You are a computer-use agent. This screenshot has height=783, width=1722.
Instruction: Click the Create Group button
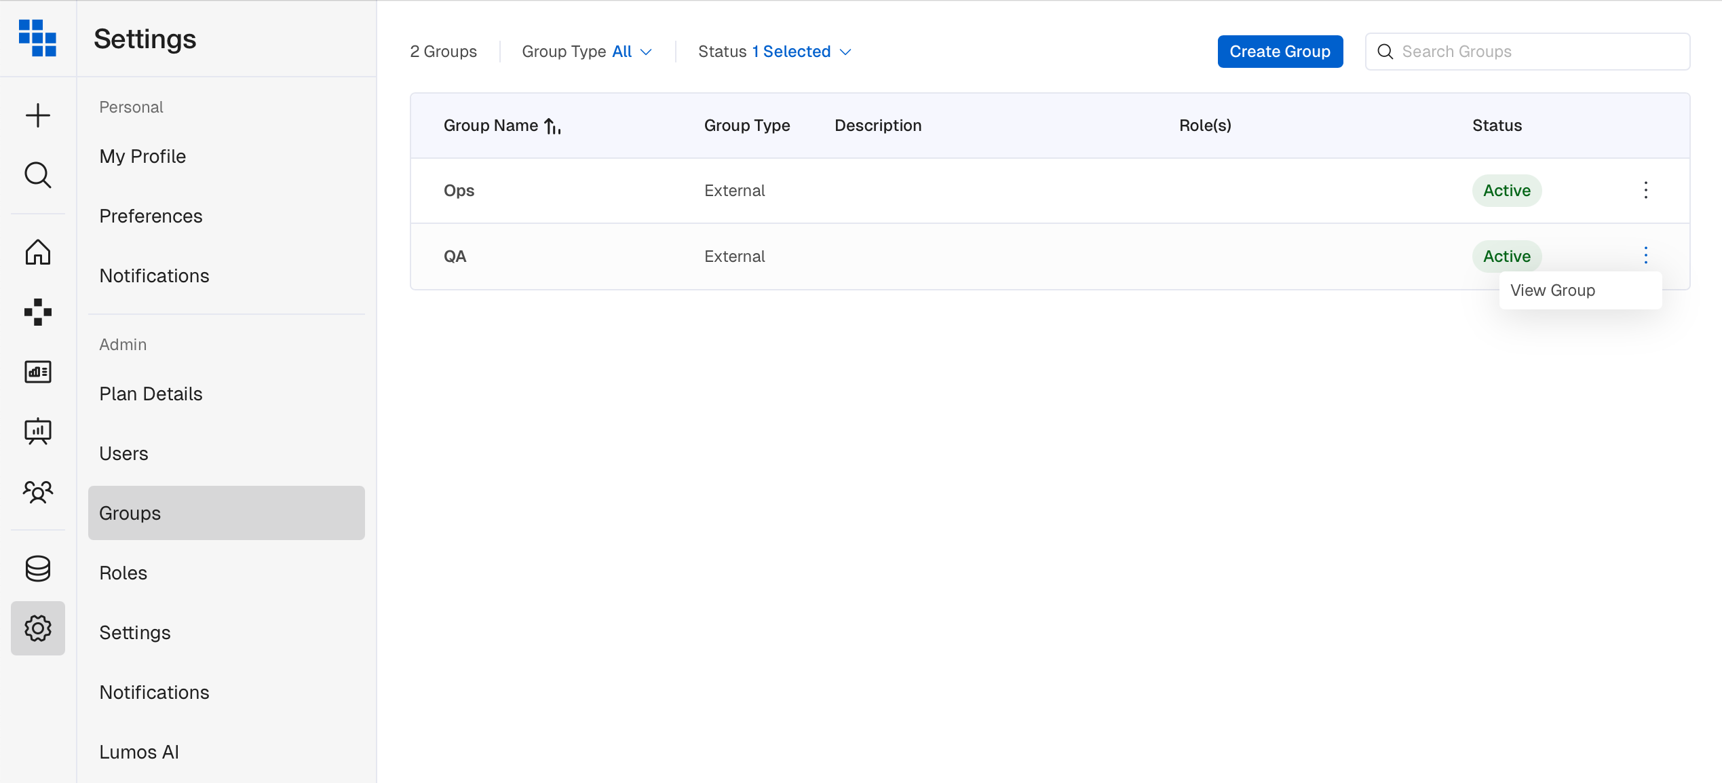tap(1280, 52)
